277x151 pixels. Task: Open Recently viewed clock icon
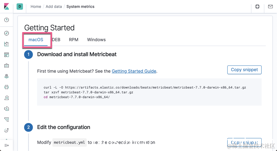[x=7, y=20]
